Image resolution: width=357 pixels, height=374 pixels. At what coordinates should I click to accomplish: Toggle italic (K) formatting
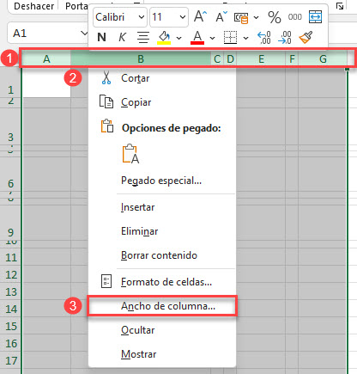[x=122, y=37]
